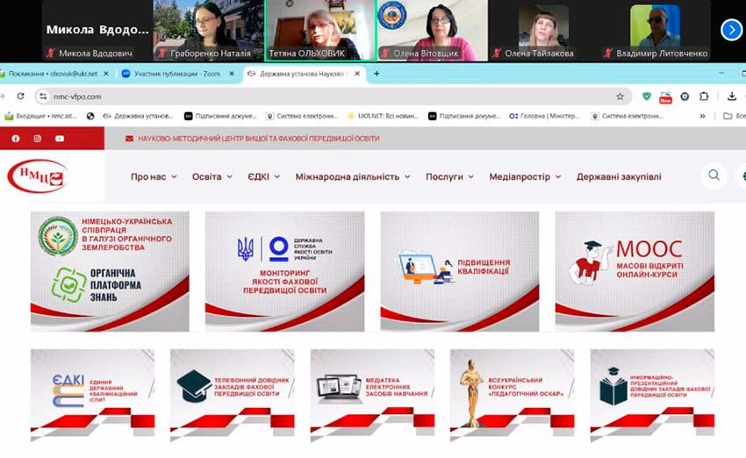The width and height of the screenshot is (746, 458).
Task: Click the site information icon in address bar
Action: point(43,97)
